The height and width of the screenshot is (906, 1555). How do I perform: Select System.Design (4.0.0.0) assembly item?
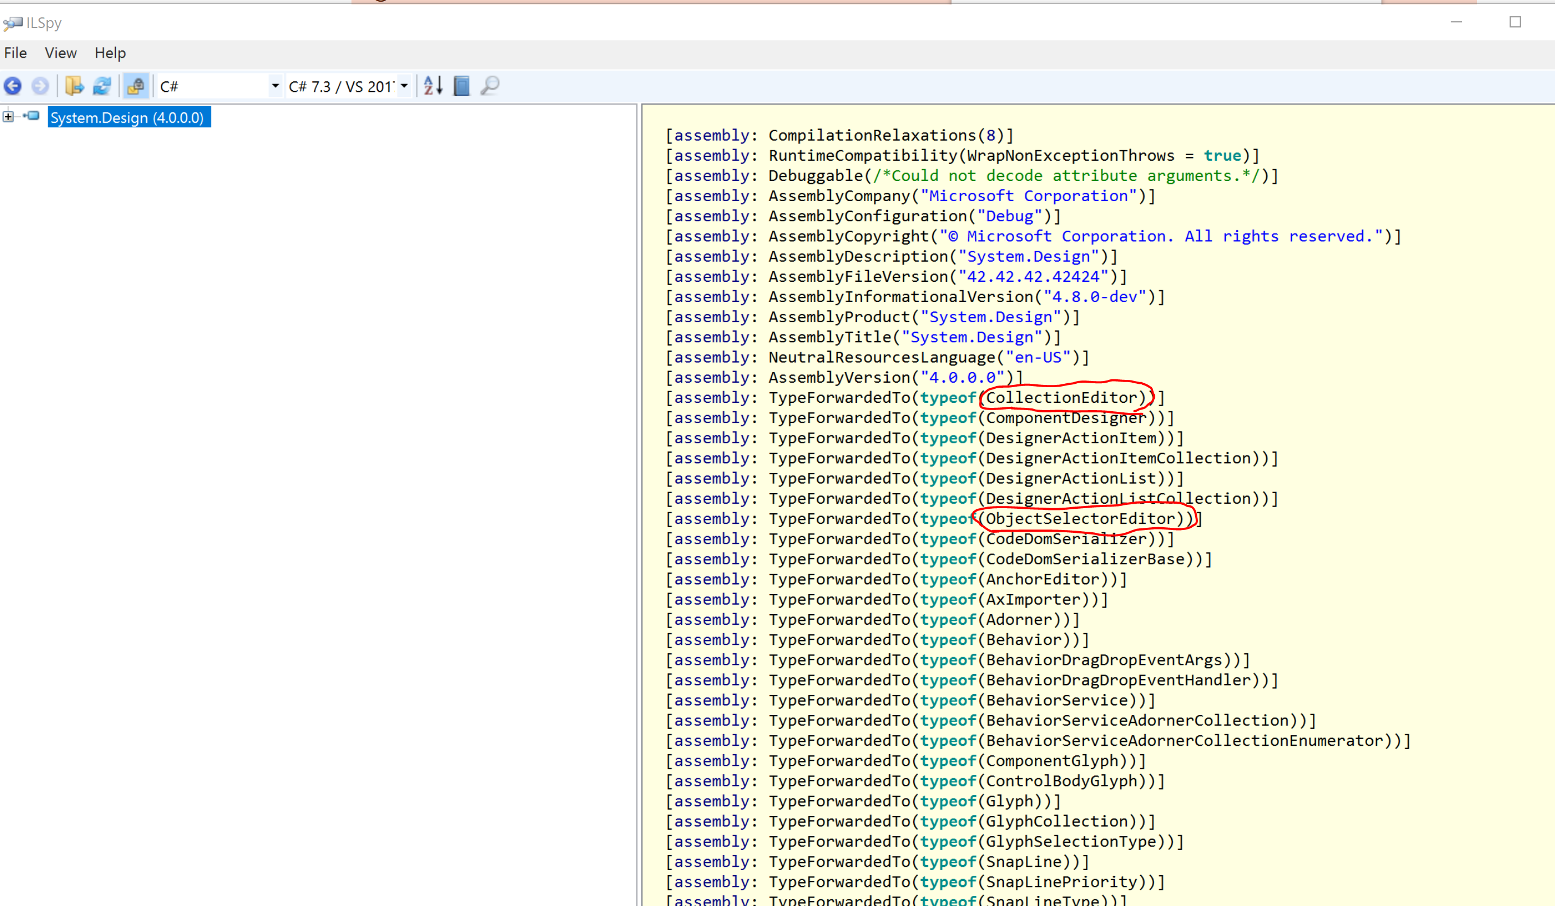pyautogui.click(x=127, y=117)
